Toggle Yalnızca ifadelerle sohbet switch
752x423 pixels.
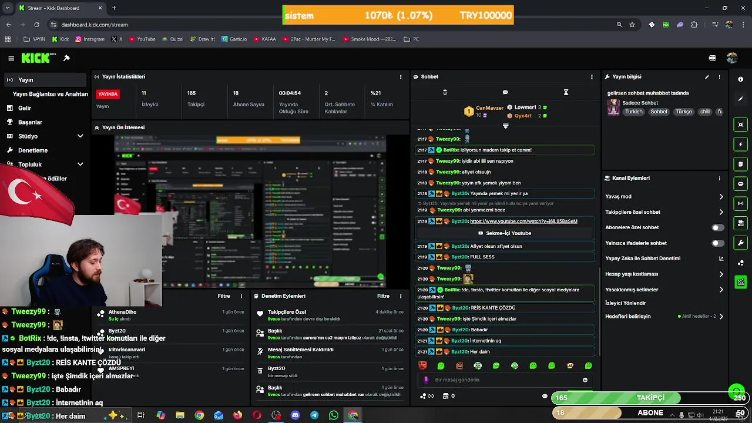[718, 243]
